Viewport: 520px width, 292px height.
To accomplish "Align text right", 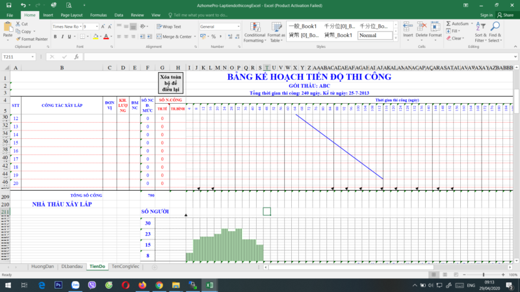I will pos(133,36).
